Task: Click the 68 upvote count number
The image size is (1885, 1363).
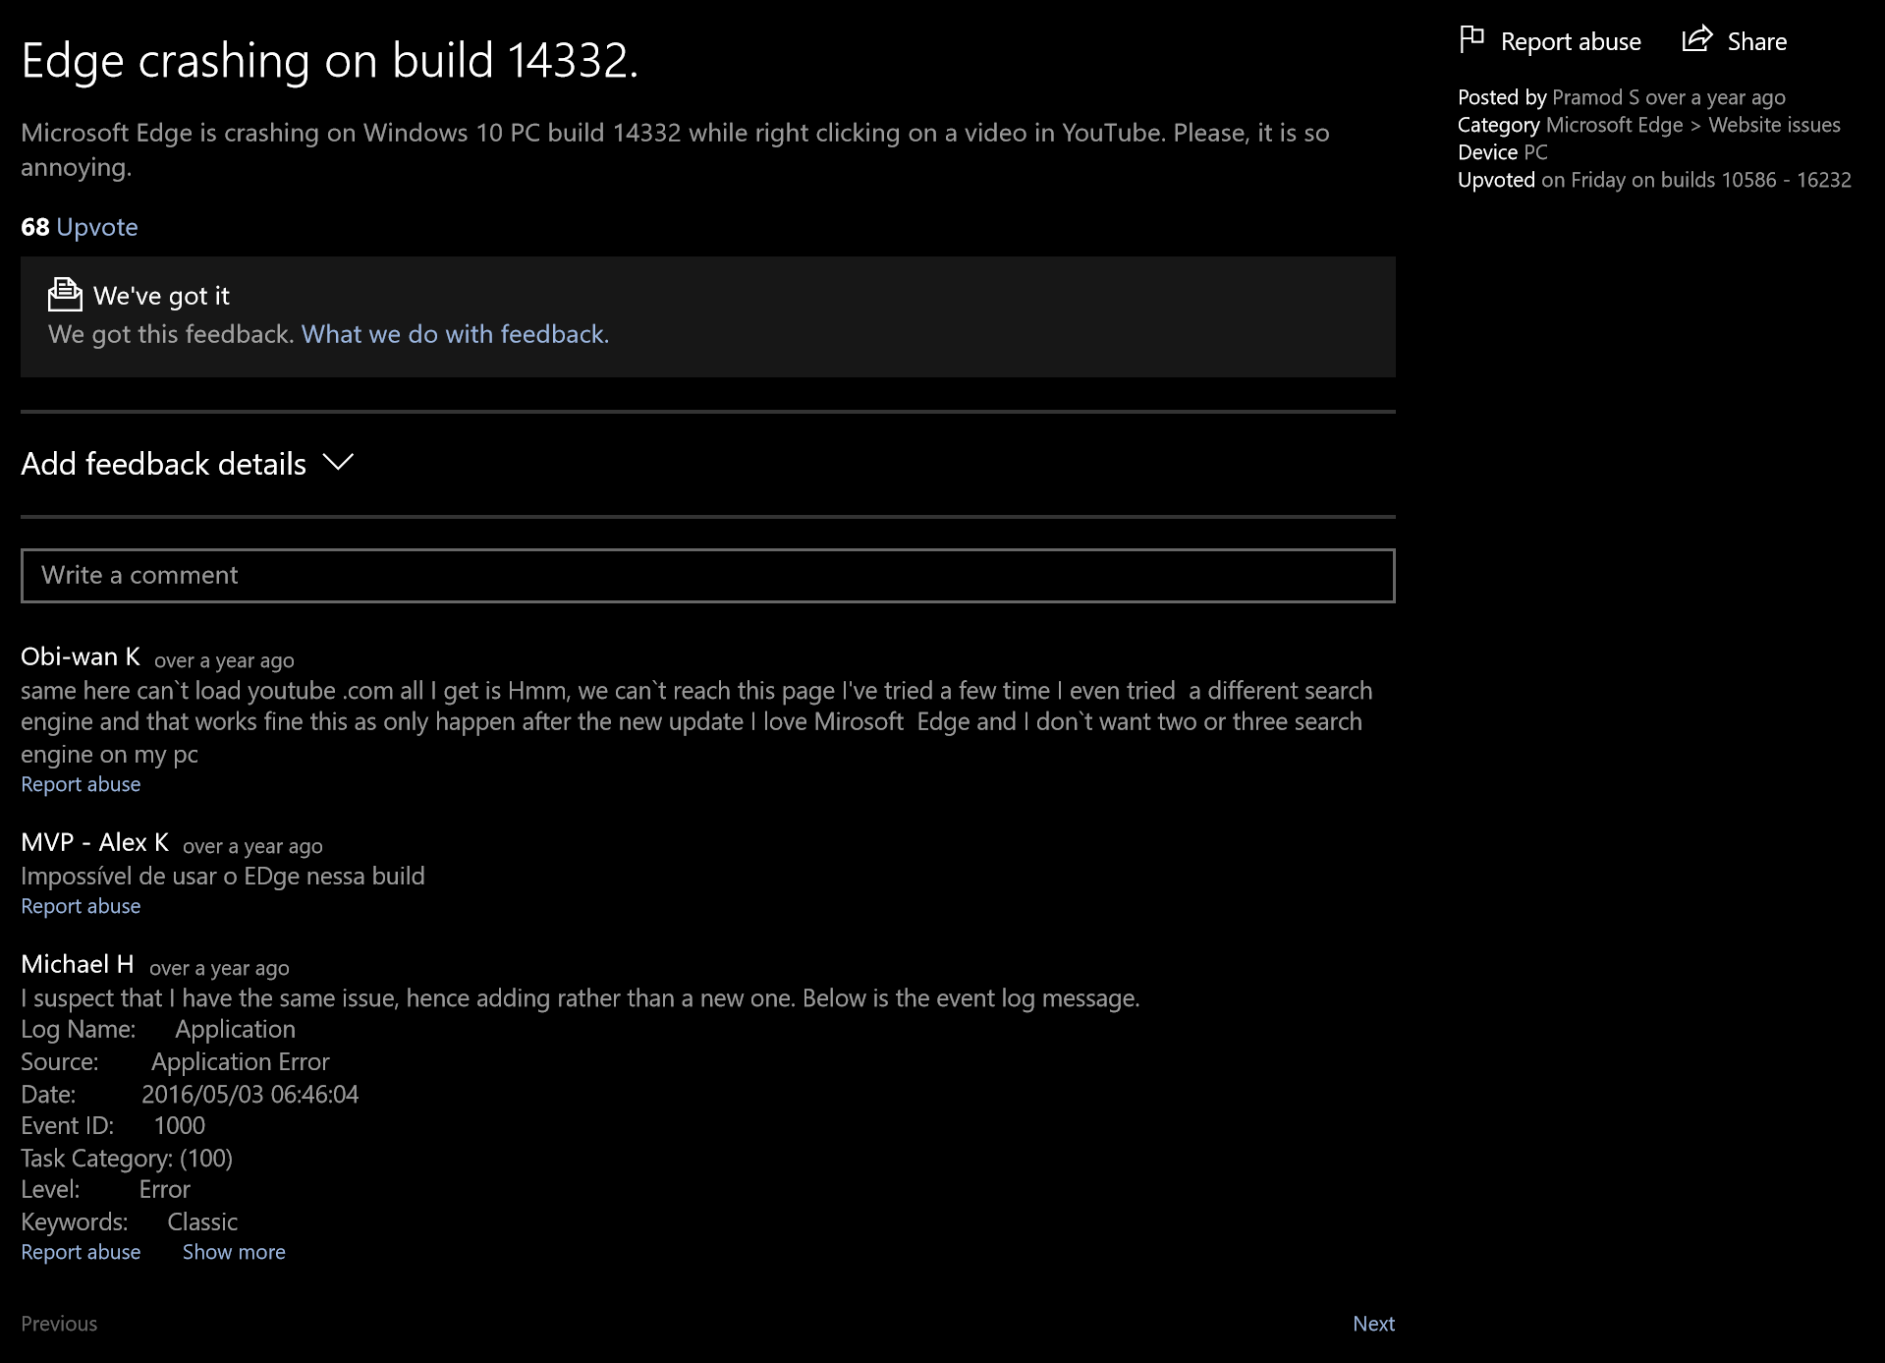Action: pyautogui.click(x=34, y=227)
